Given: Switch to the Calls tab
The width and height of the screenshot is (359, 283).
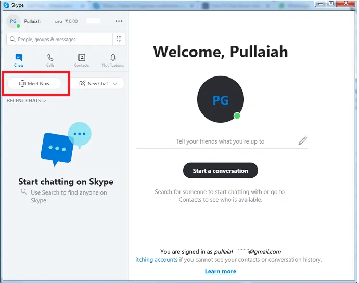Looking at the screenshot, I should click(50, 60).
